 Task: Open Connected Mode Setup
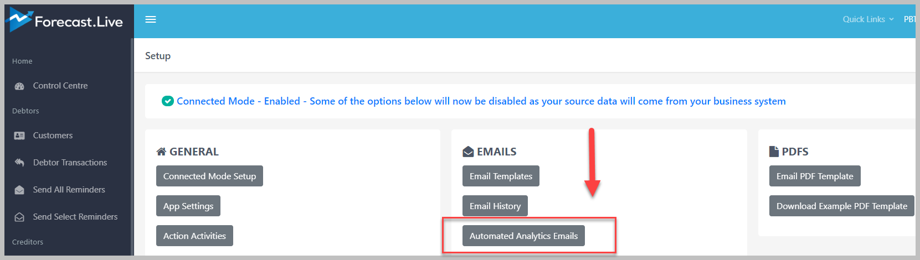pos(209,176)
